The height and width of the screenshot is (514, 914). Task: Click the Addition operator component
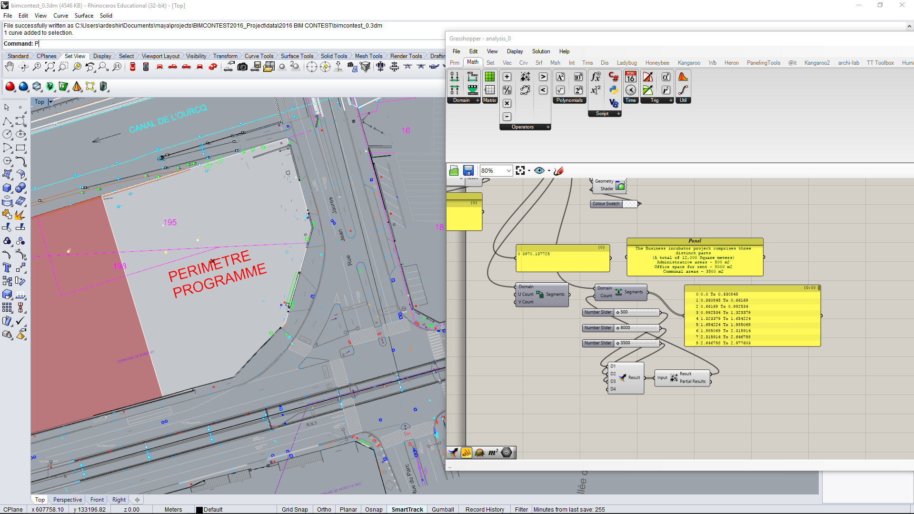(507, 77)
